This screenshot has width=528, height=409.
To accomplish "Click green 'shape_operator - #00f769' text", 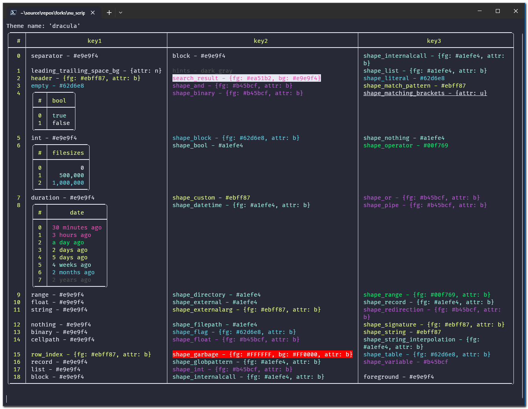I will click(406, 145).
